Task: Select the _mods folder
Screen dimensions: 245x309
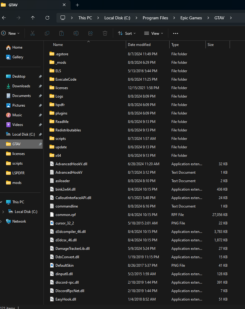Action: [x=61, y=63]
